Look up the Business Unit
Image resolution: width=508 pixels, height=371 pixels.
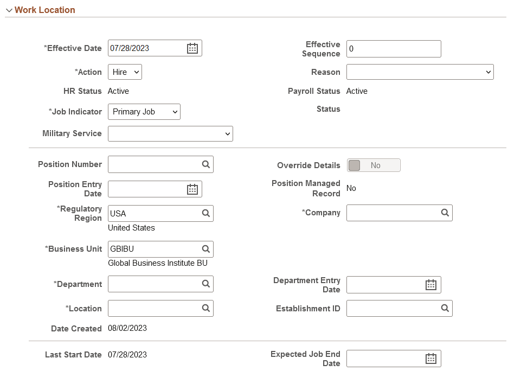[x=205, y=249]
